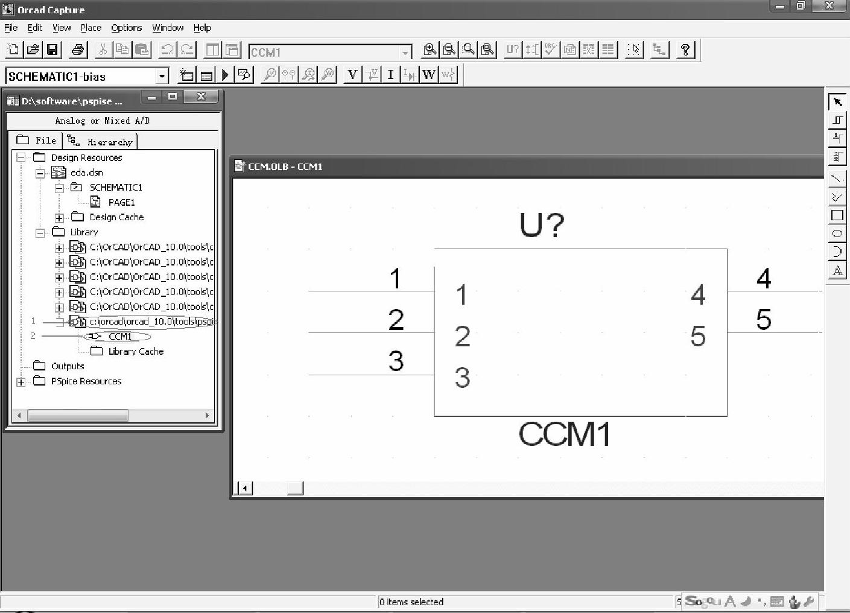Viewport: 850px width, 613px height.
Task: Open the Window menu
Action: click(x=168, y=28)
